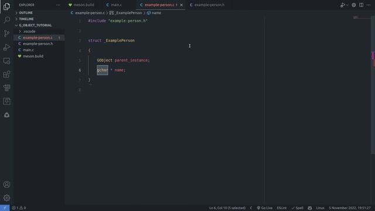Screen dimensions: 375x211
Task: Click Ln 6, Col 10 cursor position
Action: [x=227, y=208]
